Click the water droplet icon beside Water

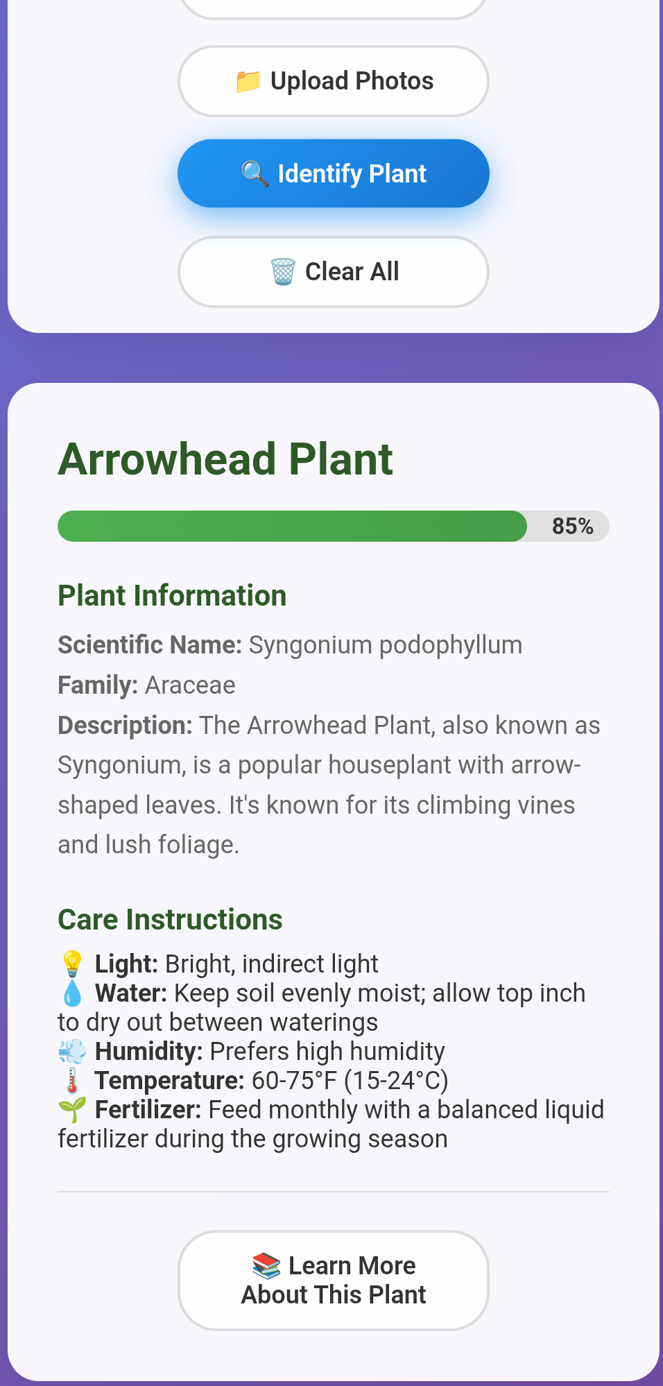click(72, 993)
